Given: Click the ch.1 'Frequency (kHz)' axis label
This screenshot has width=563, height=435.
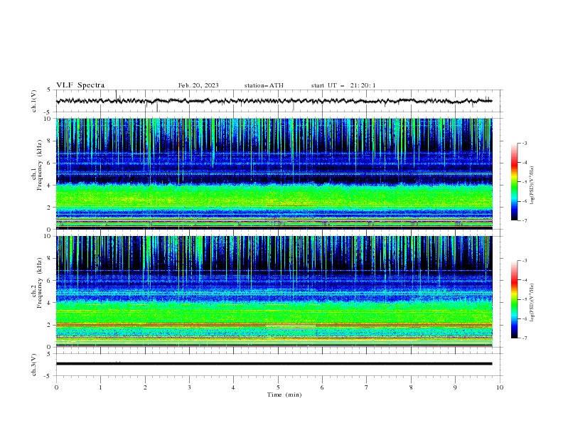Looking at the screenshot, I should point(40,165).
